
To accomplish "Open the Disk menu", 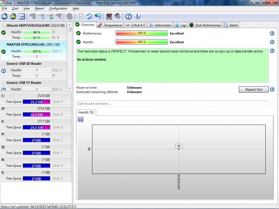I will [15, 9].
